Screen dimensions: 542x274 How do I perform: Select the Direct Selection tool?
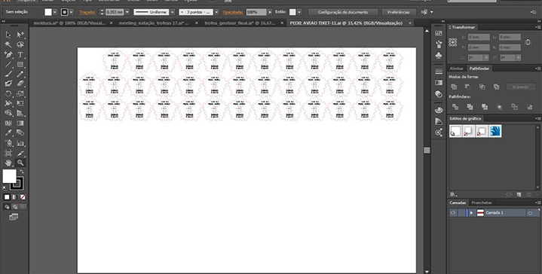point(20,35)
